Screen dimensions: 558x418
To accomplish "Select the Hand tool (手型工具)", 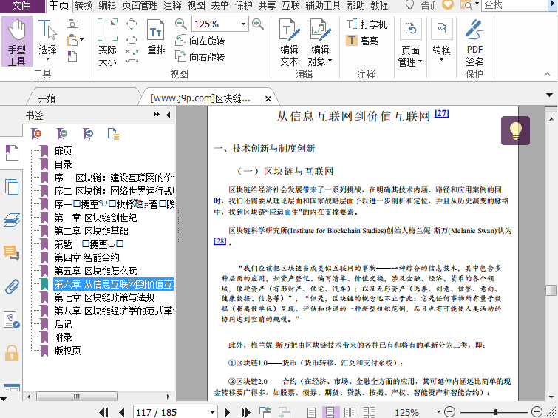I will (x=17, y=41).
